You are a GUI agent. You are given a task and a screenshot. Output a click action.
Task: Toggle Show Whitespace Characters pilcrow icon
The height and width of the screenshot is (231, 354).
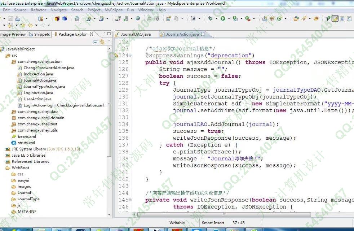tap(349, 18)
